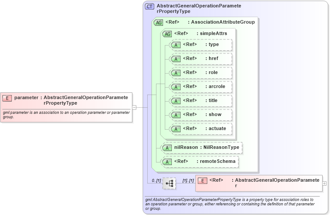Click the A icon for href attribute
This screenshot has width=330, height=215.
click(x=176, y=59)
